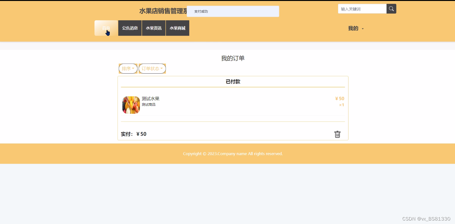Click the 测试水果 product name
This screenshot has width=455, height=224.
click(x=151, y=99)
